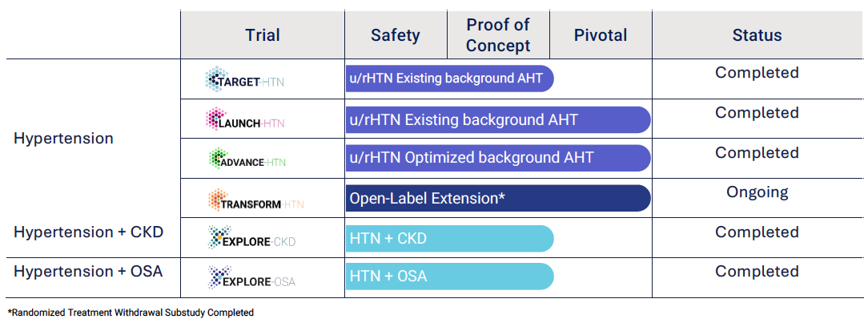This screenshot has height=327, width=868.
Task: Select the Proof of Concept header
Action: pos(498,35)
